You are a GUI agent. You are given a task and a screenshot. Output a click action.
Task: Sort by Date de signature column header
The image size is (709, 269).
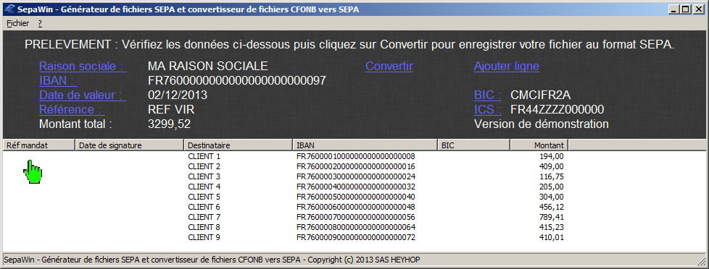click(129, 145)
